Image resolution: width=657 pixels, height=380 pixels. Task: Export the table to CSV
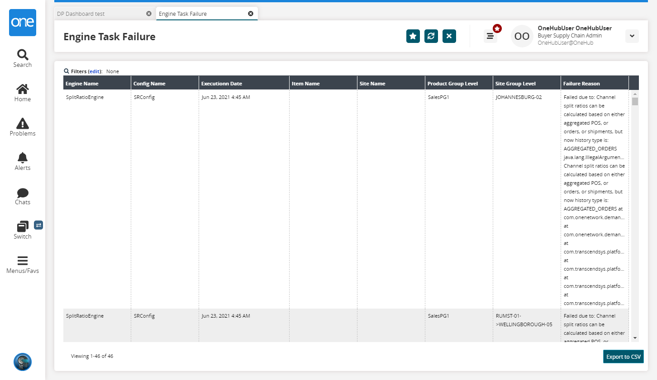tap(623, 357)
